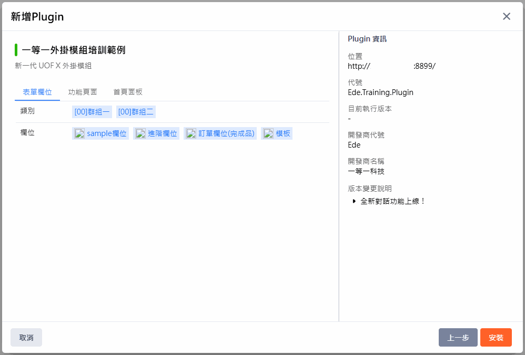Image resolution: width=525 pixels, height=355 pixels.
Task: Click the plugin location URL text
Action: (391, 66)
